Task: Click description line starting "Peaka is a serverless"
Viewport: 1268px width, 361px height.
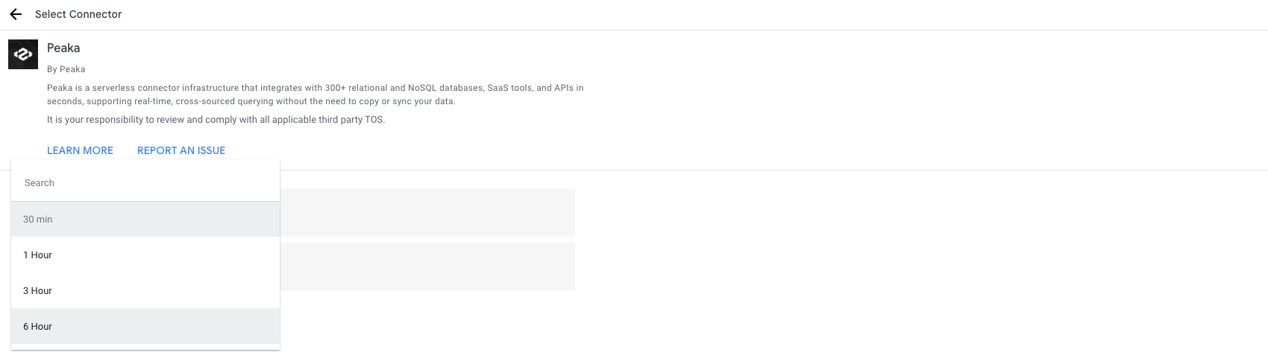Action: (315, 88)
